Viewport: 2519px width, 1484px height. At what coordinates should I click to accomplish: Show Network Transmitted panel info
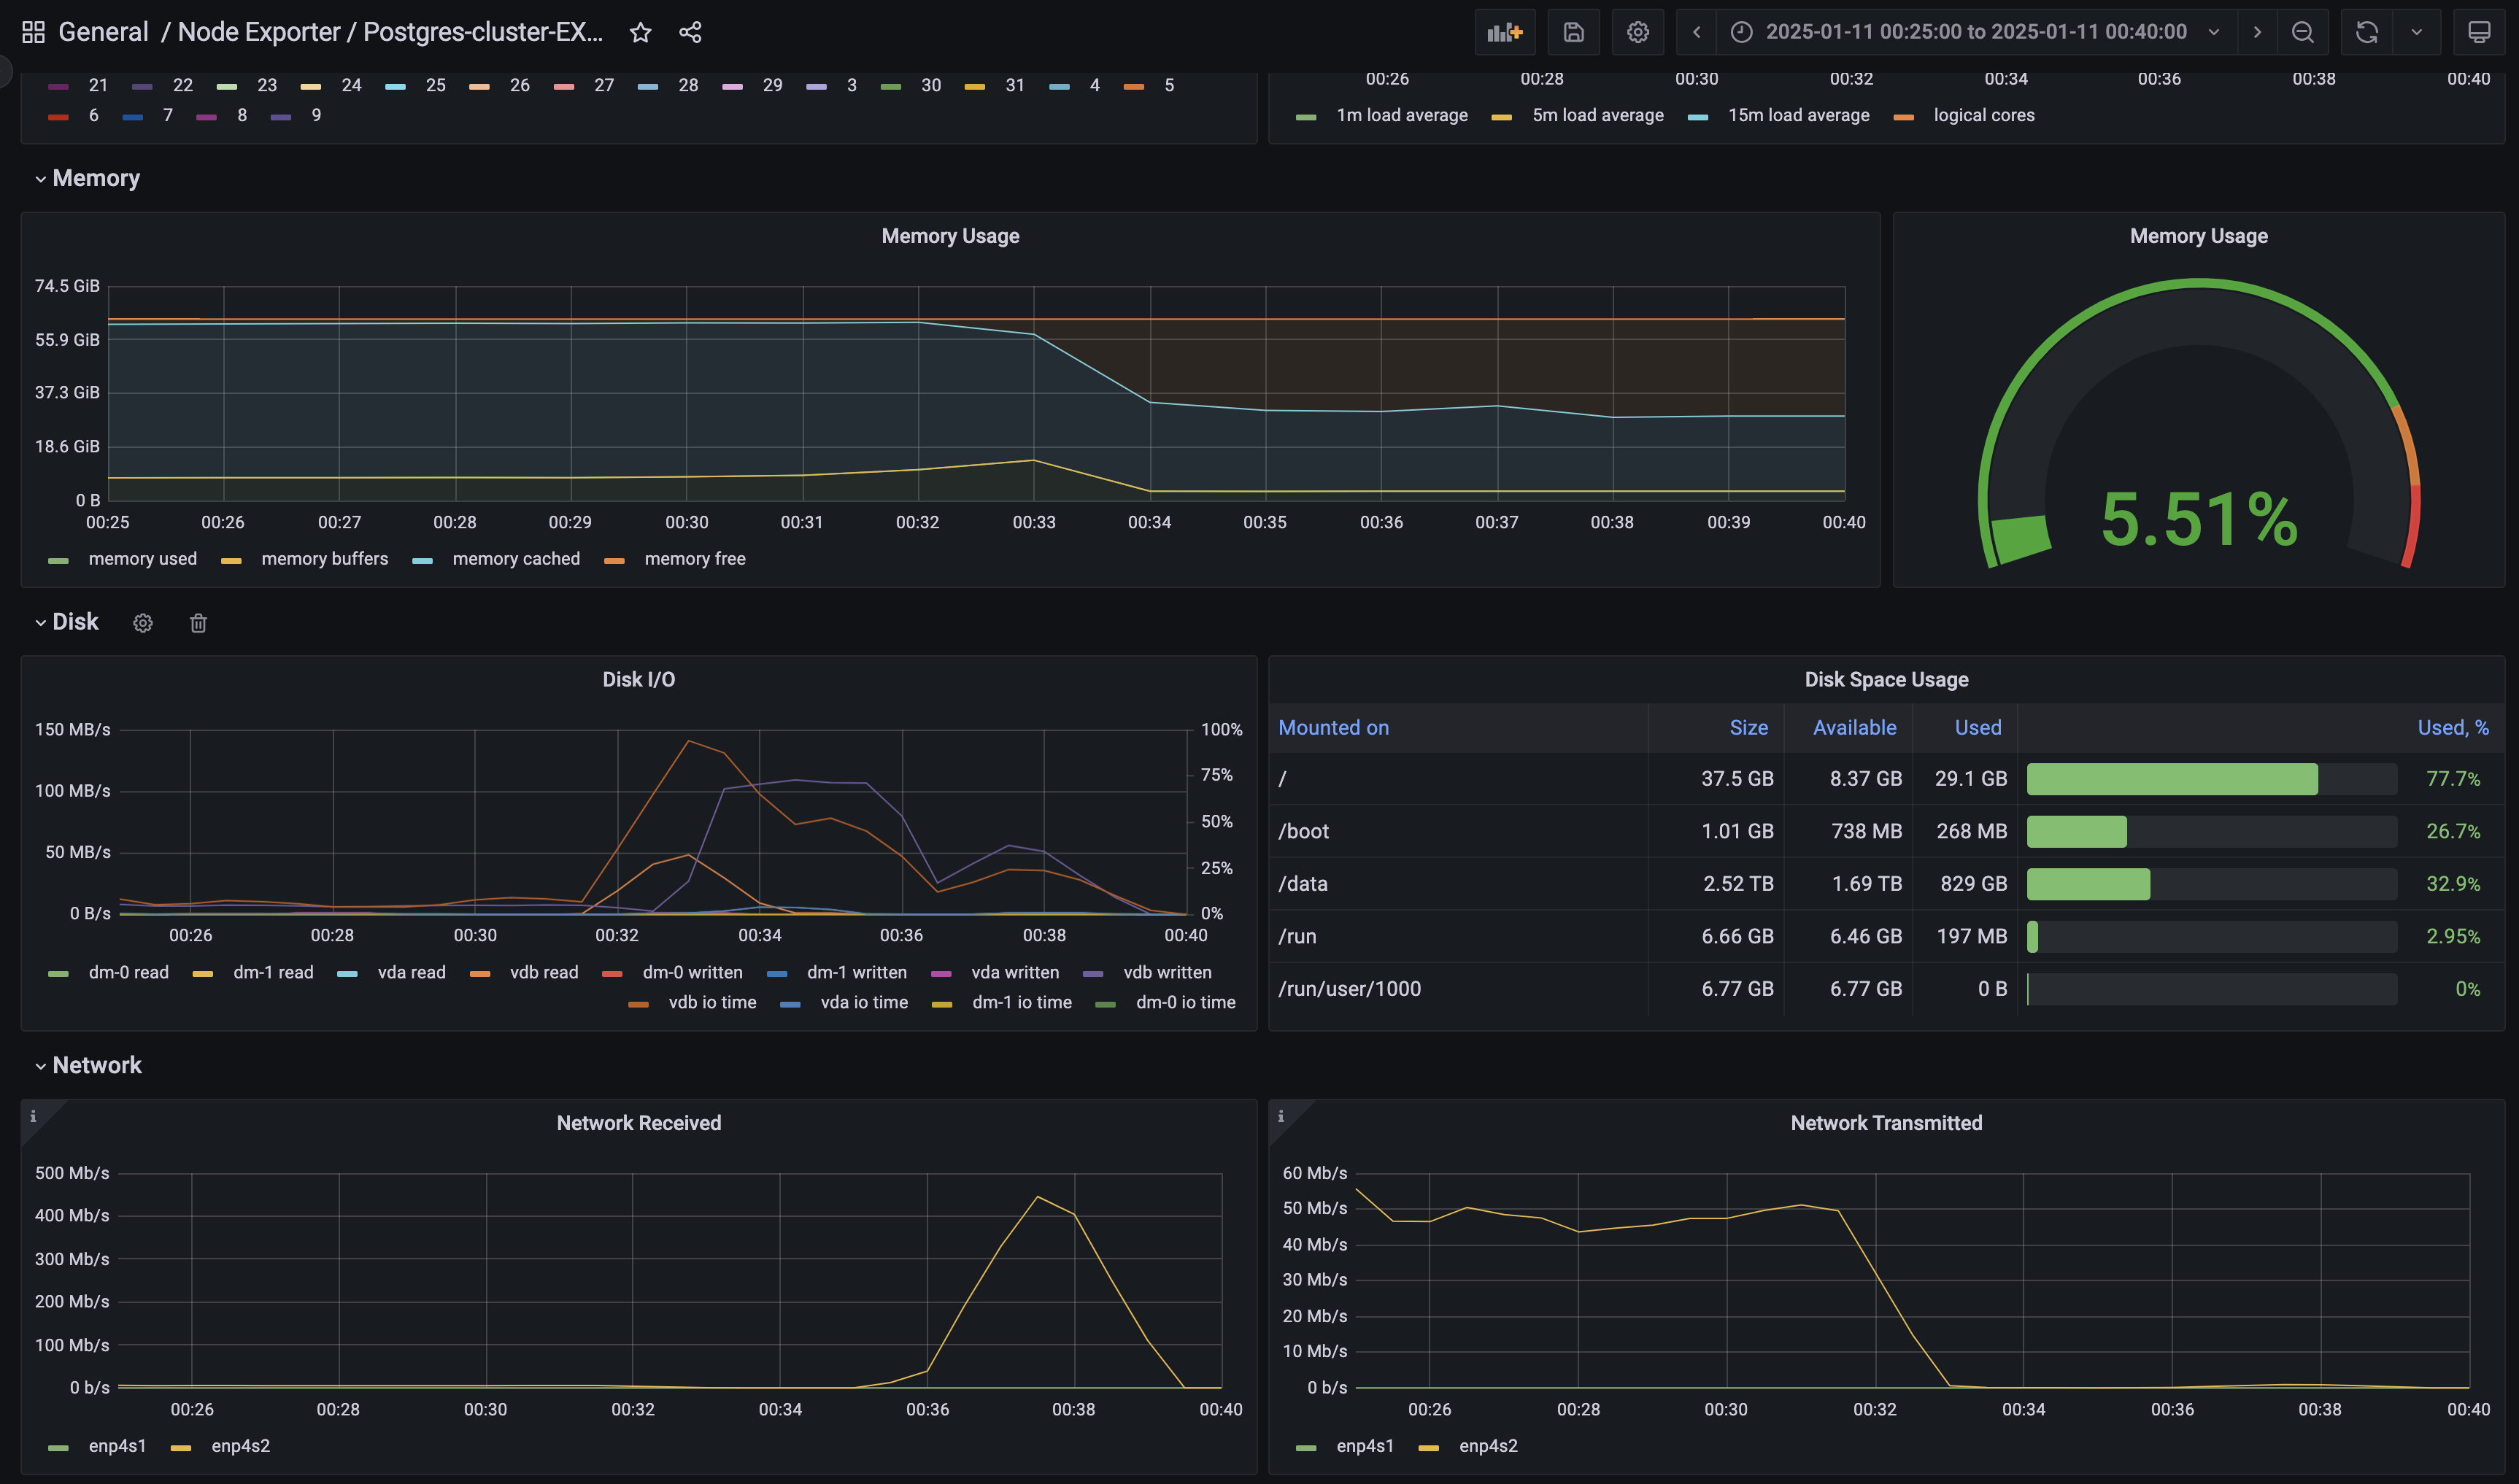(x=1281, y=1116)
